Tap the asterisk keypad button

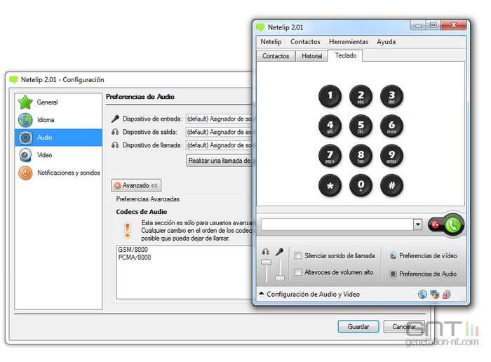[x=330, y=185]
